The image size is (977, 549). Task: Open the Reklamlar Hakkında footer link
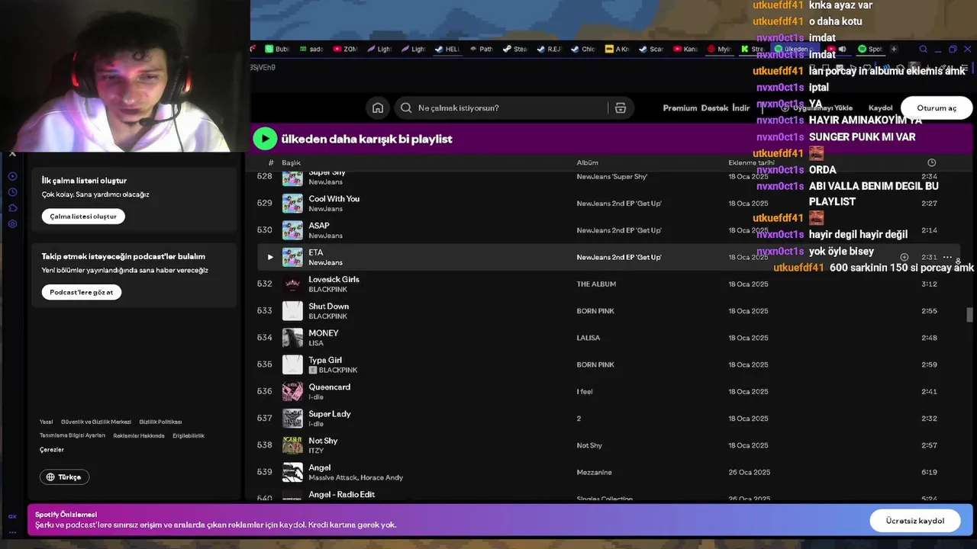coord(139,436)
